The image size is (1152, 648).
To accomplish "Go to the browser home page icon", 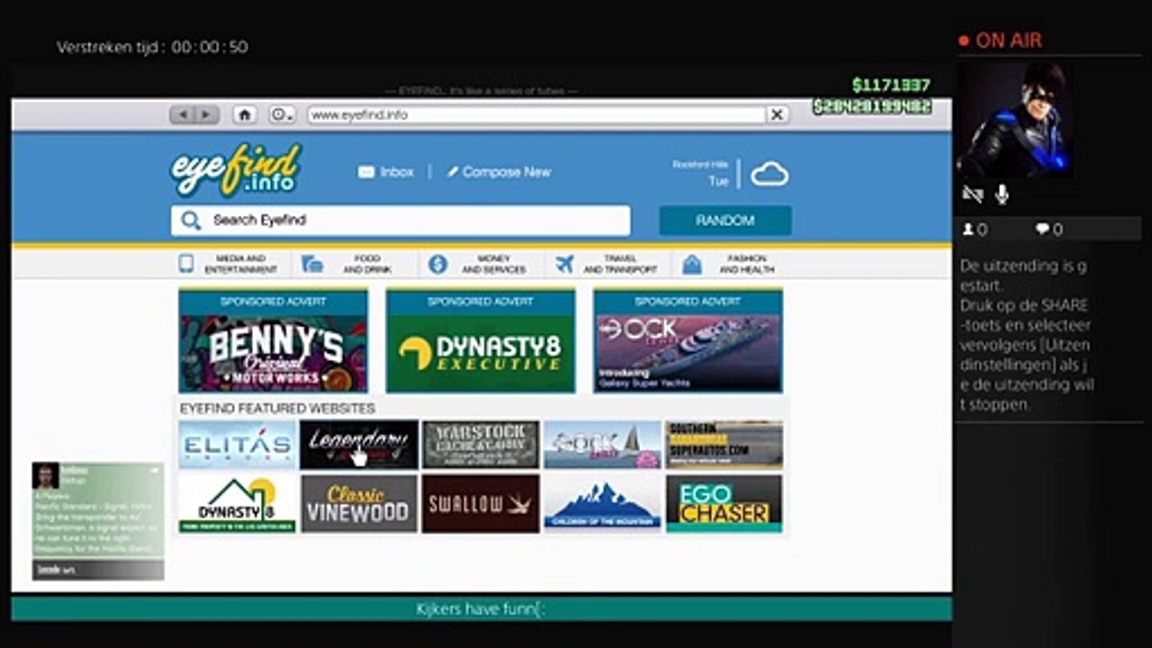I will click(x=245, y=114).
